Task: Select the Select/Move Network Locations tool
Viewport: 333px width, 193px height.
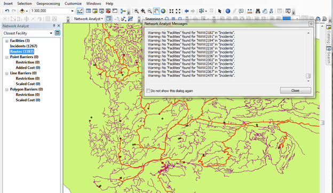Action: [x=124, y=19]
